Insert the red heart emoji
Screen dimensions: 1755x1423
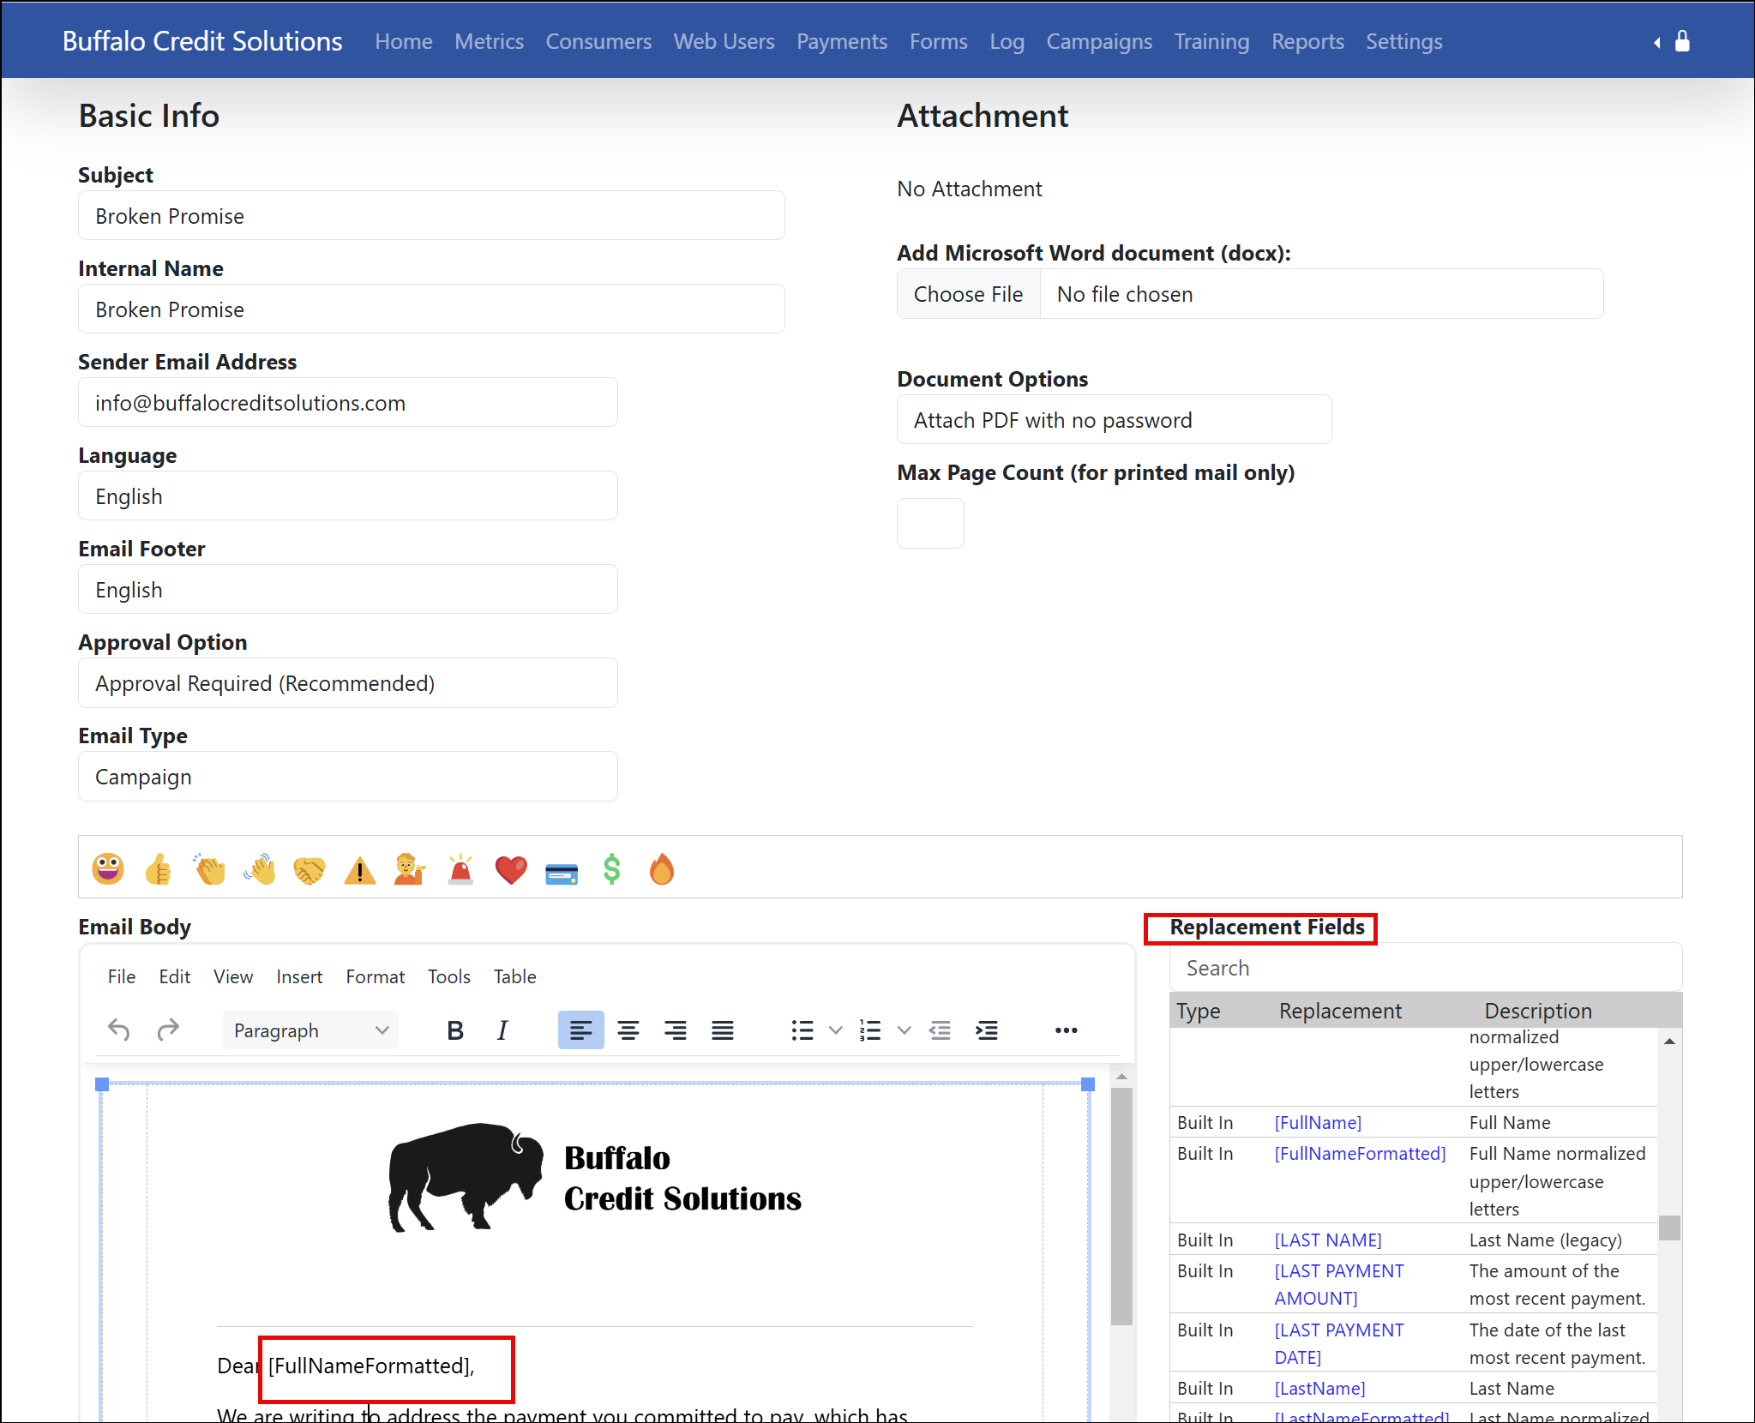coord(511,869)
